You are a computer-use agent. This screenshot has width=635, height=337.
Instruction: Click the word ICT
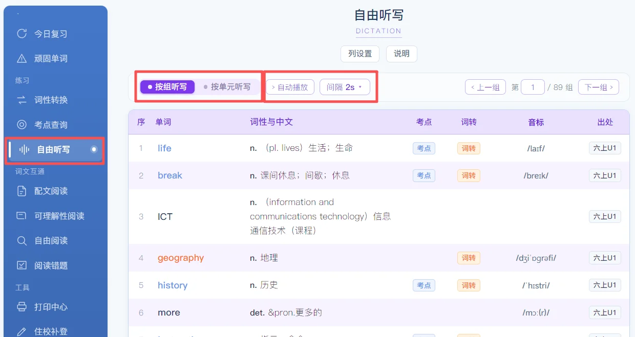(165, 217)
